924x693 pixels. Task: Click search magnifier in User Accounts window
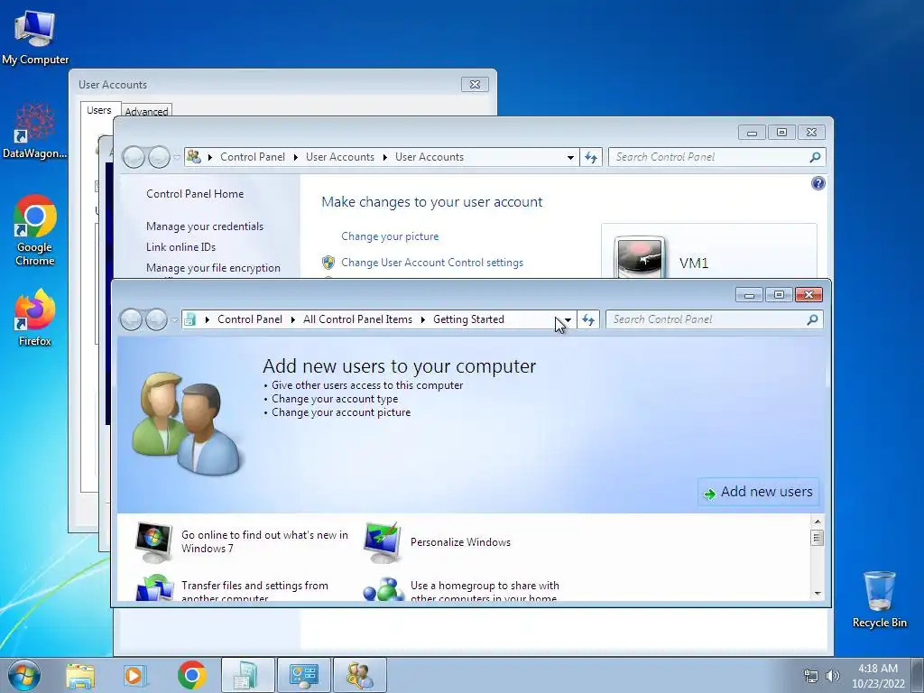tap(815, 157)
